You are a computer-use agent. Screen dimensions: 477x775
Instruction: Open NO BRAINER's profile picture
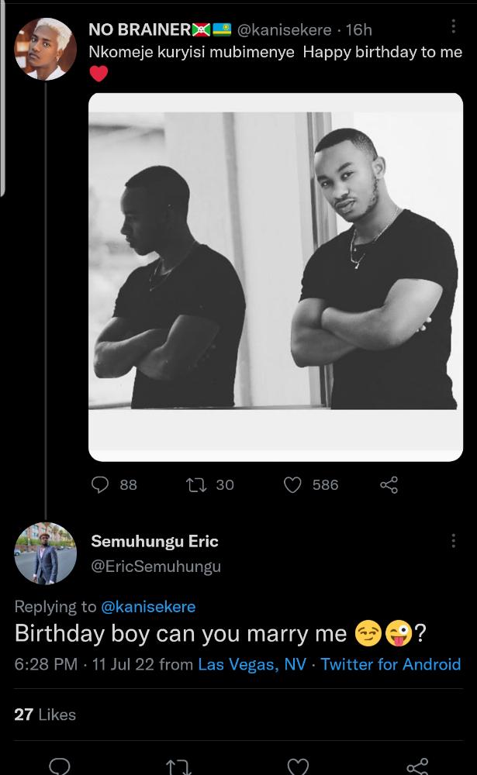point(45,49)
